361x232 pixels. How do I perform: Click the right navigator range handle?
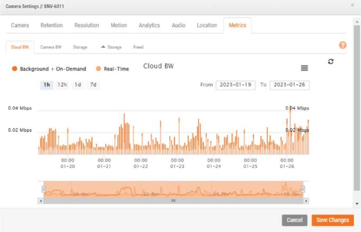click(303, 189)
